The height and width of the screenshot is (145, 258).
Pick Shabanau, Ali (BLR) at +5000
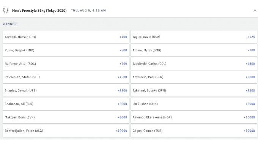(x=66, y=104)
